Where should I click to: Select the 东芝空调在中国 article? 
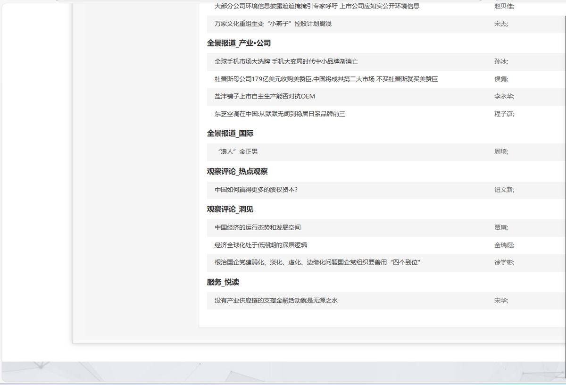[x=280, y=114]
